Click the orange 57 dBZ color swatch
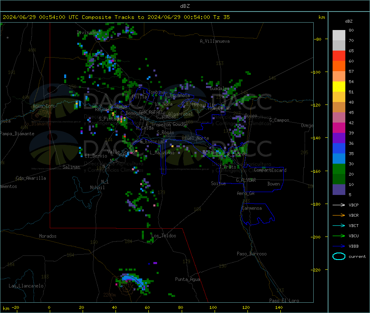 339,66
